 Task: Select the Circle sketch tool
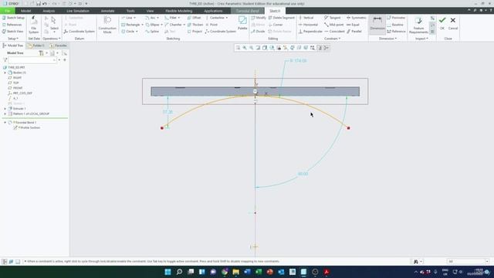coord(128,32)
